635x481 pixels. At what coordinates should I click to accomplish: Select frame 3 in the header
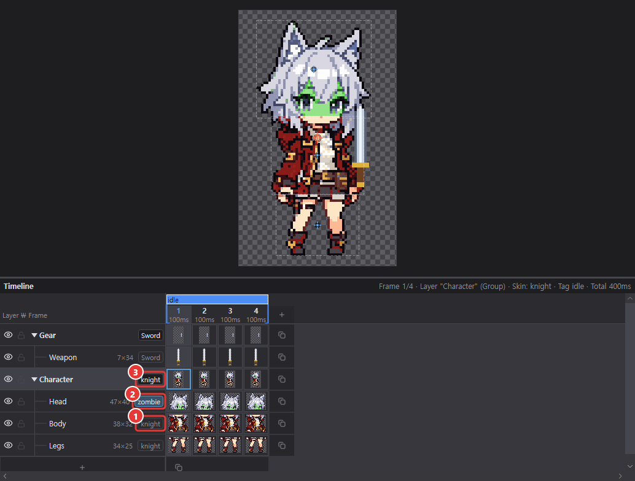pyautogui.click(x=230, y=315)
